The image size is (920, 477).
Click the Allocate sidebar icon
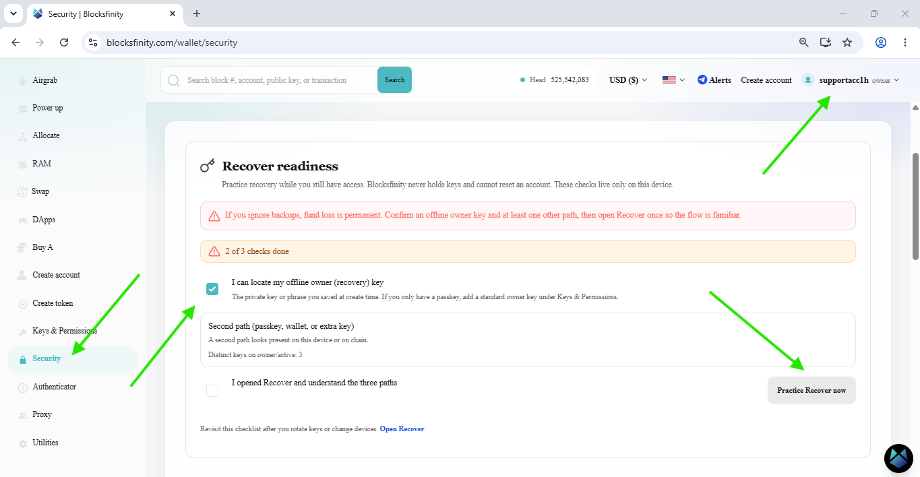point(23,136)
